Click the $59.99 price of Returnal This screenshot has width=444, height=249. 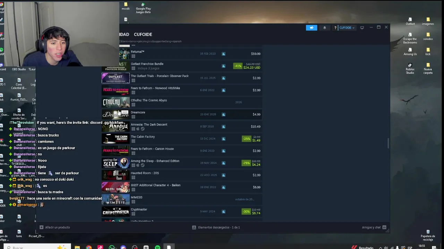256,54
